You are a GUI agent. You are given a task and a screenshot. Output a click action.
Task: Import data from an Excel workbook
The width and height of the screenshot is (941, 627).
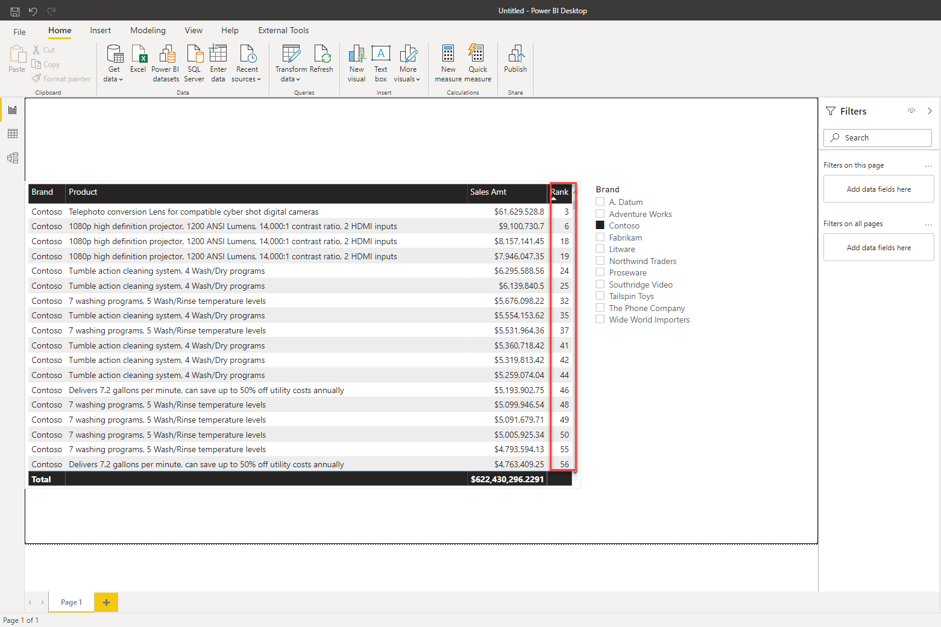pos(138,63)
